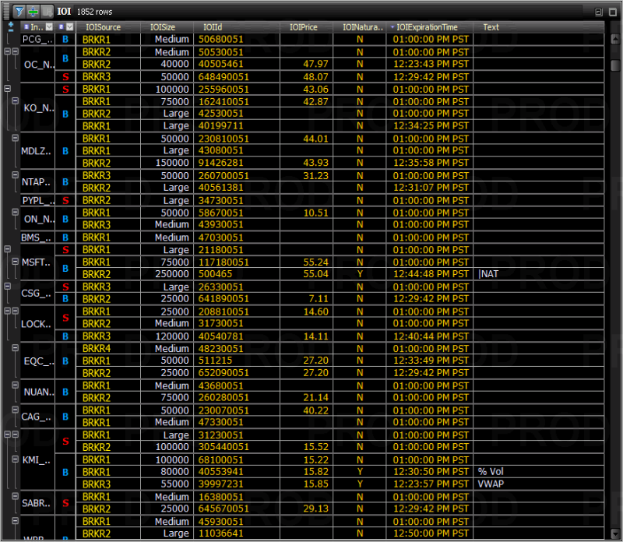623x542 pixels.
Task: Open the dropdown on the second grouping column header
Action: (x=69, y=27)
